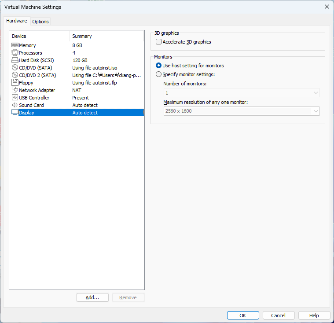334x323 pixels.
Task: Select the Sound Card label
Action: 31,105
